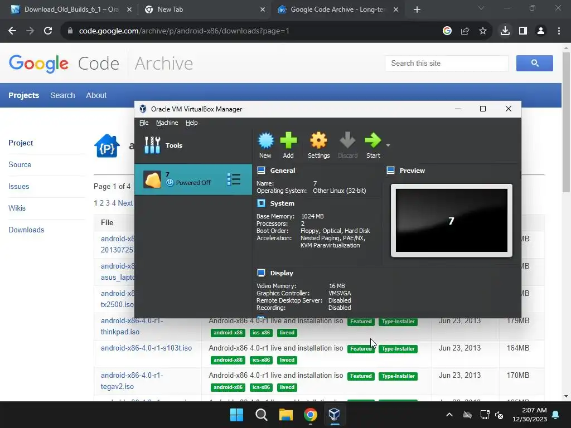
Task: Click ics-x86 tag on thinkpad row
Action: pyautogui.click(x=261, y=333)
